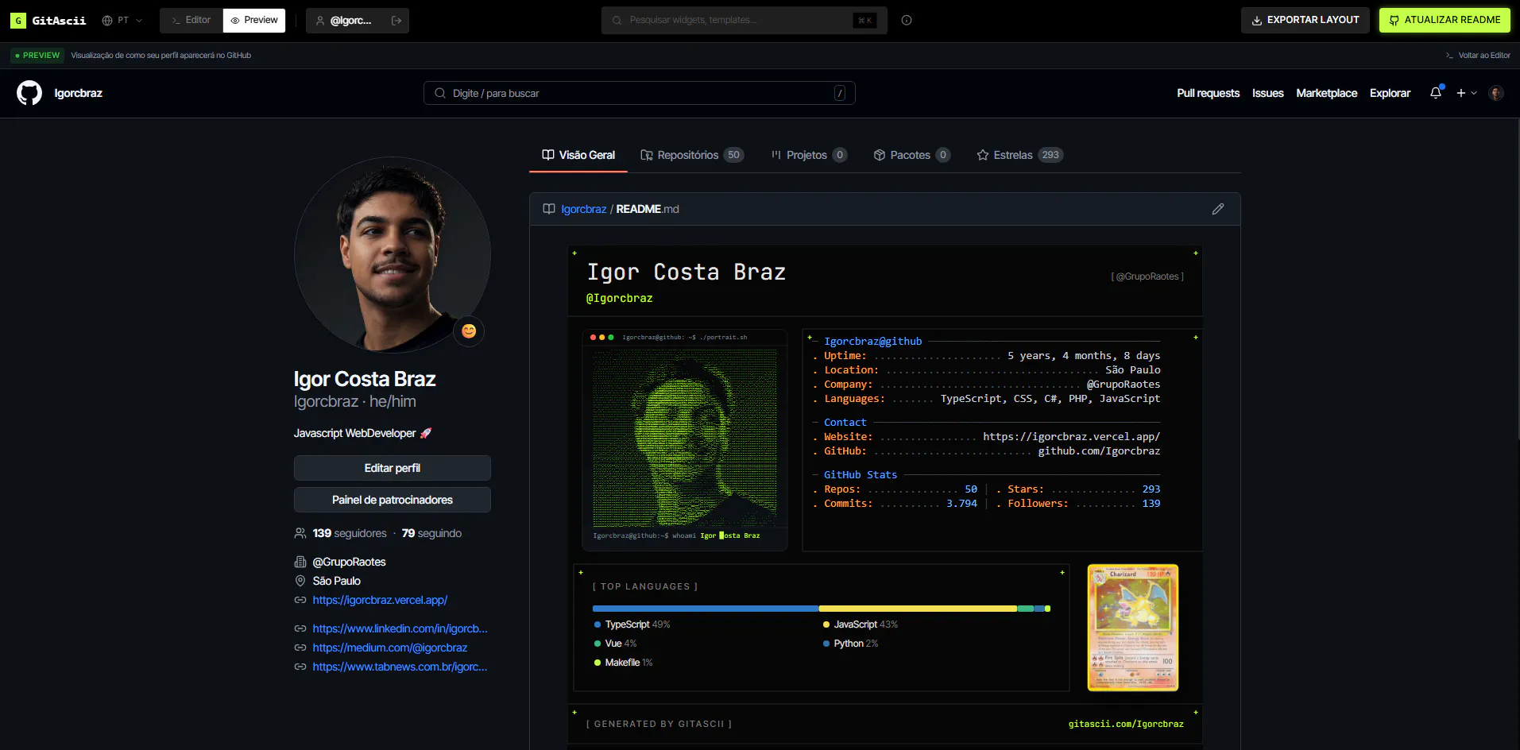The width and height of the screenshot is (1520, 750).
Task: Click the GitAscii logo icon
Action: click(x=18, y=21)
